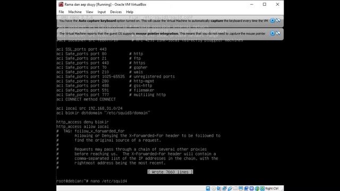Click the keyboard capture status icon

coord(262,188)
